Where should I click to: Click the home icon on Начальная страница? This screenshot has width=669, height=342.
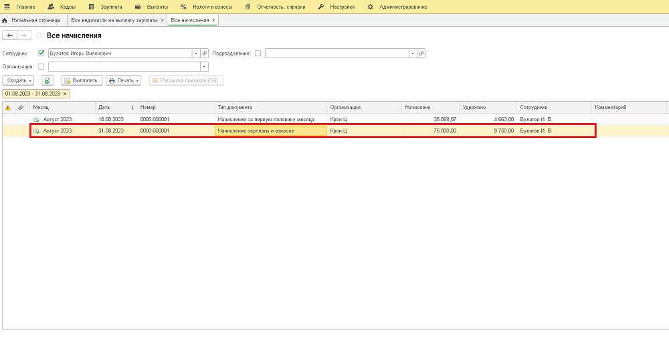[5, 21]
